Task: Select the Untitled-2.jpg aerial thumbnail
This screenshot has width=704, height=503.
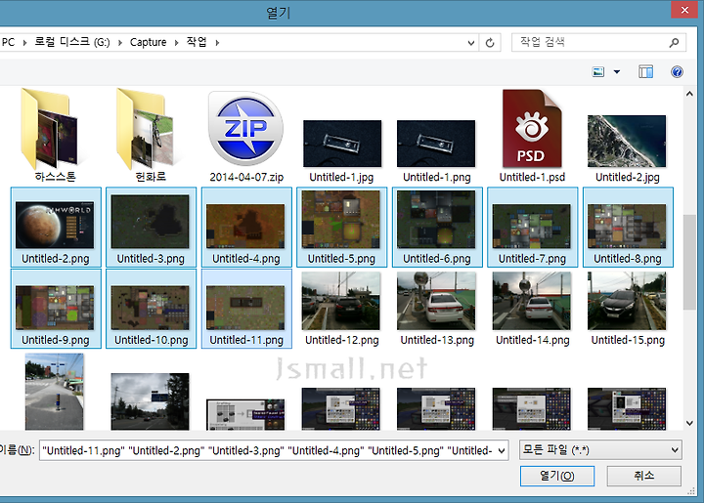Action: (627, 142)
